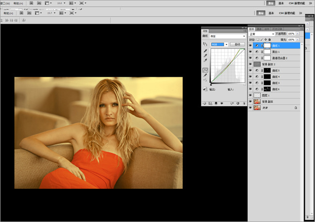Enable lock image pixels brush icon

tap(262, 40)
